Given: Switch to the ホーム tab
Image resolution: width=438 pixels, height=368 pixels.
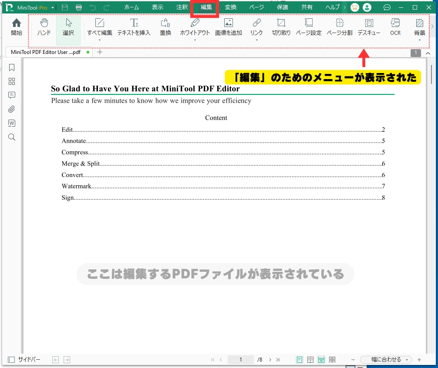Looking at the screenshot, I should pyautogui.click(x=131, y=7).
